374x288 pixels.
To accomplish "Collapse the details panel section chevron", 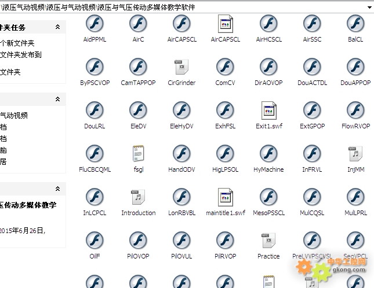I will coord(57,189).
